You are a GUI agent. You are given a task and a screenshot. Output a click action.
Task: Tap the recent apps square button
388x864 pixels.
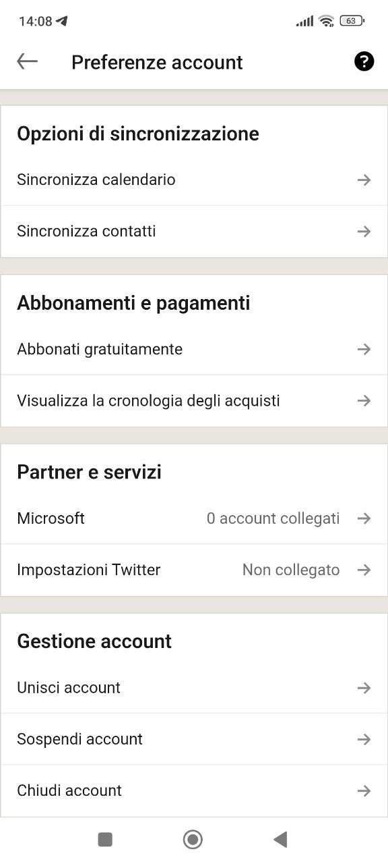[x=104, y=839]
